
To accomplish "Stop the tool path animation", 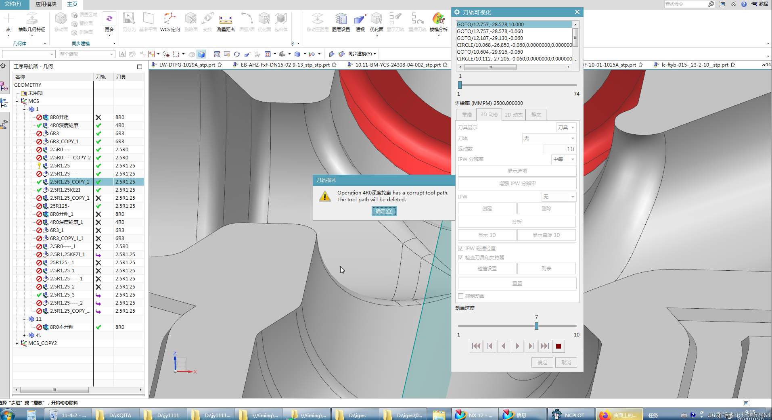I will (x=559, y=346).
